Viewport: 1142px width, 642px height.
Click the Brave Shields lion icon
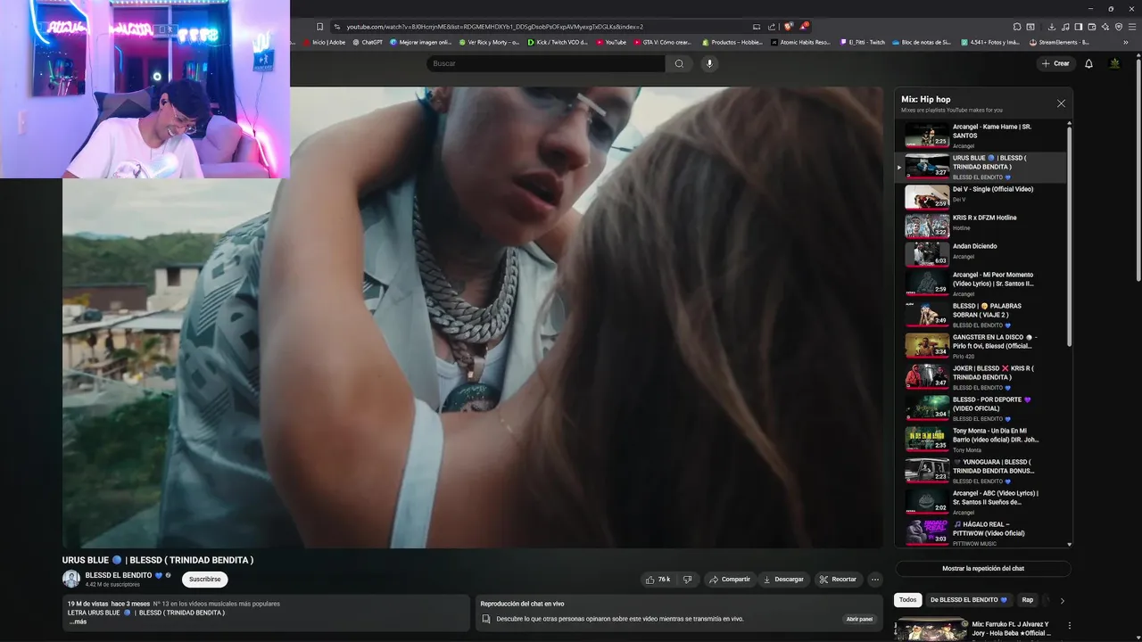click(x=788, y=27)
